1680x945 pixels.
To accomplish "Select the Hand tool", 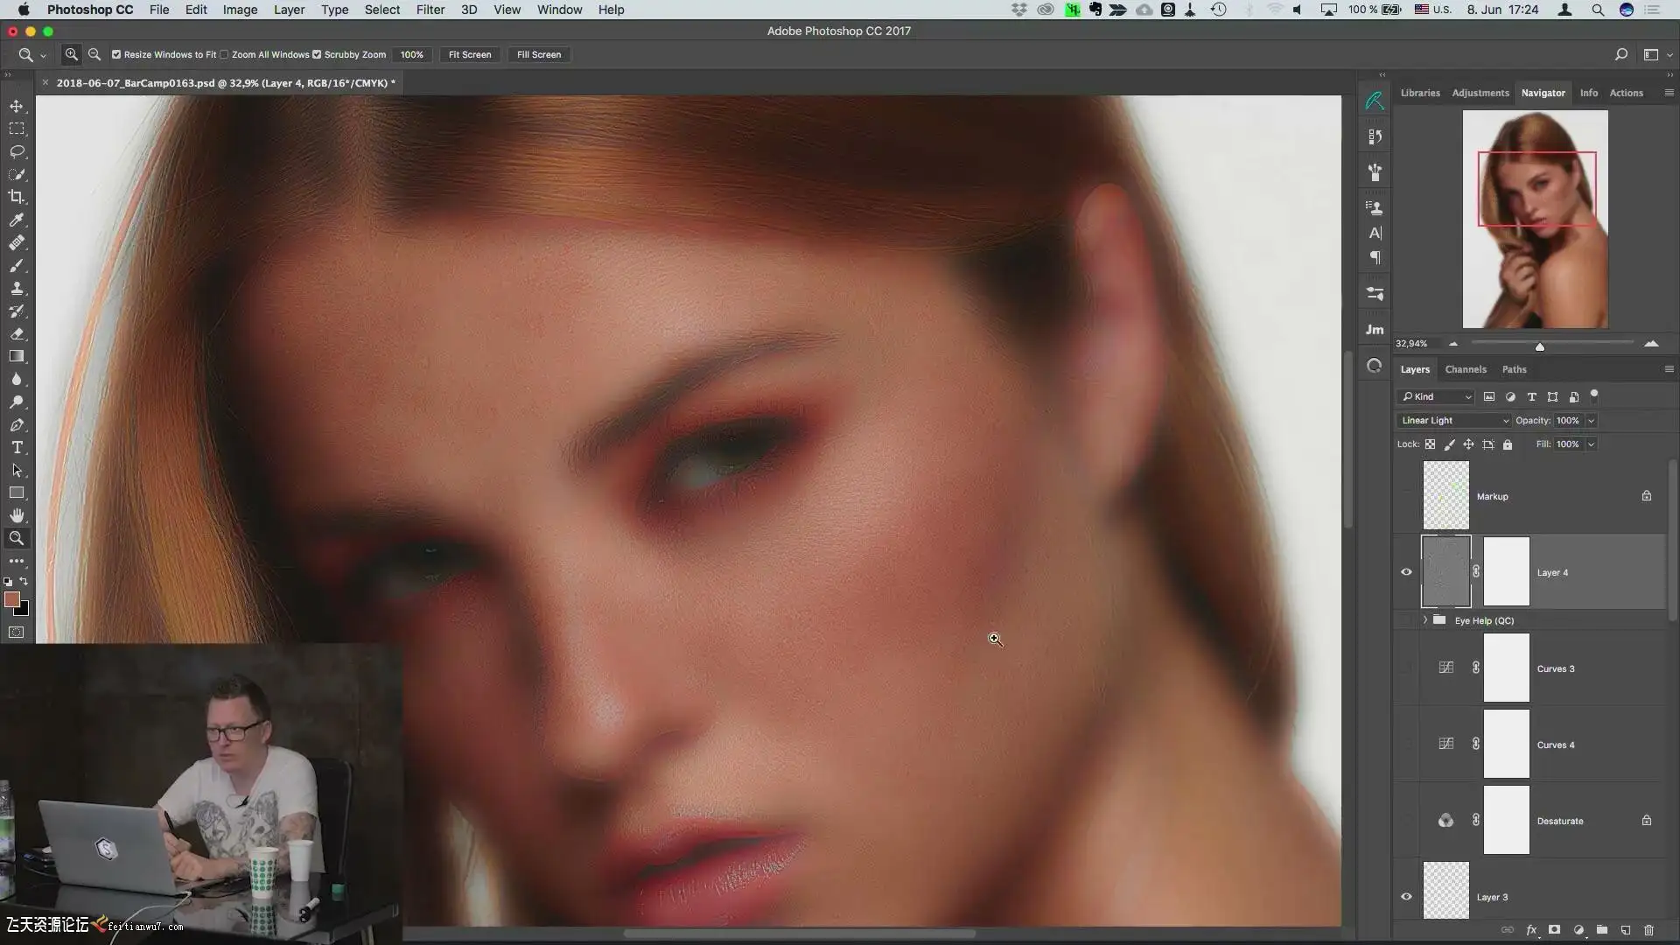I will (17, 515).
